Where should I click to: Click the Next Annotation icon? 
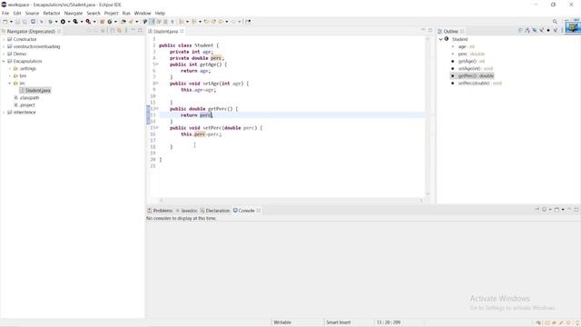click(x=182, y=22)
